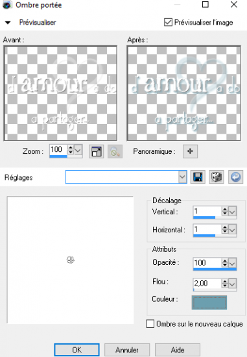The width and height of the screenshot is (247, 357).
Task: Click the fit-to-window zoom preview icon
Action: click(96, 152)
